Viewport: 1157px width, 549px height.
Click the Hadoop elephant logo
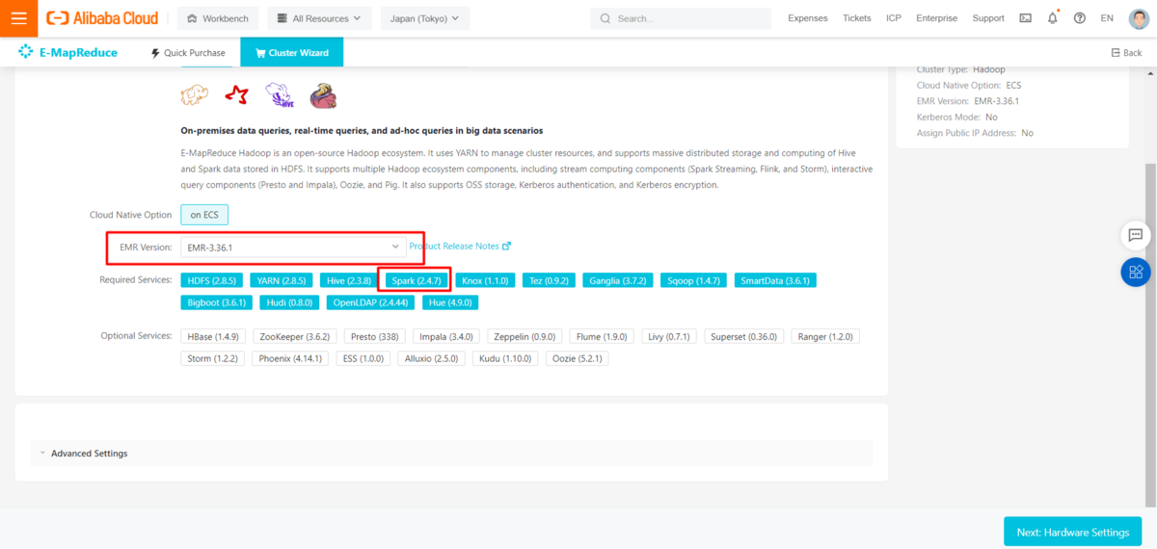(x=194, y=95)
